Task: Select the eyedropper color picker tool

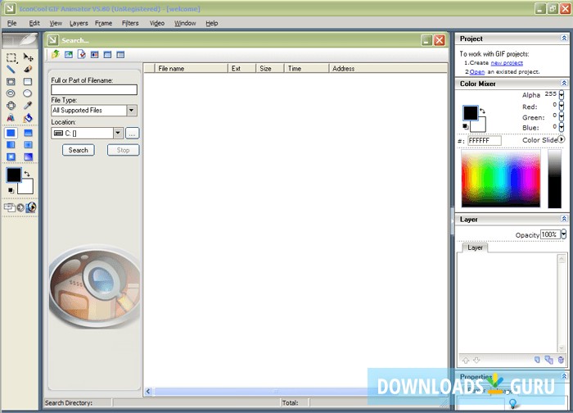Action: click(28, 106)
